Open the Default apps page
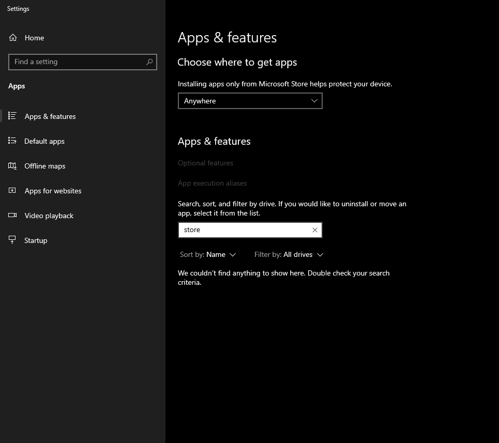The image size is (499, 443). [44, 141]
